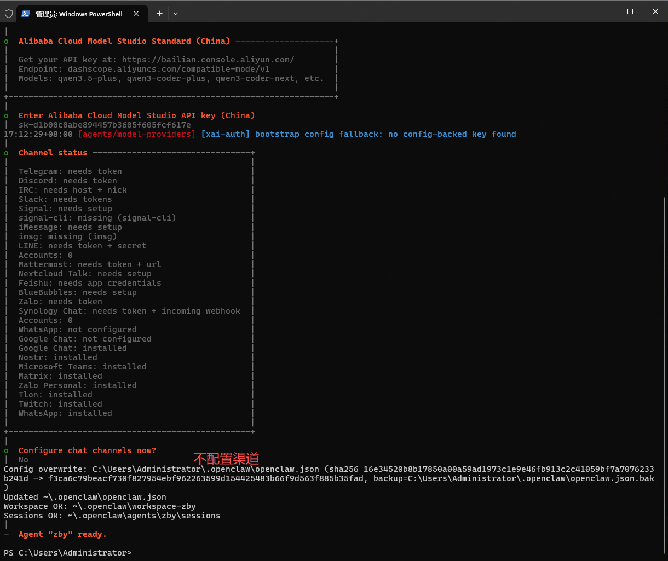Viewport: 668px width, 561px height.
Task: Click the Google Chat: installed line
Action: click(73, 348)
